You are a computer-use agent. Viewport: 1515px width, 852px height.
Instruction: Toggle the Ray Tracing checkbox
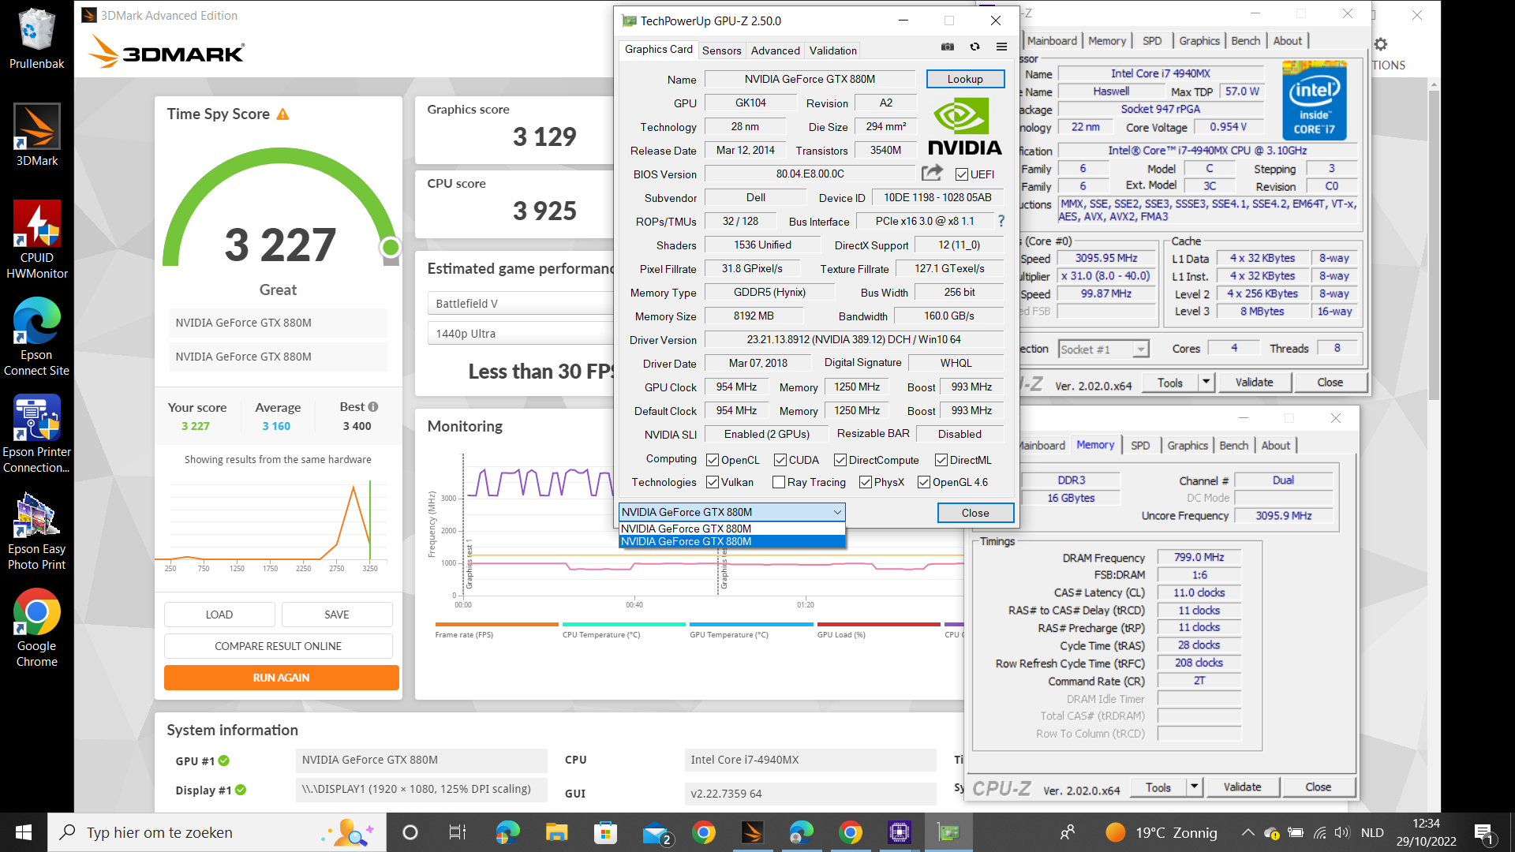coord(779,482)
